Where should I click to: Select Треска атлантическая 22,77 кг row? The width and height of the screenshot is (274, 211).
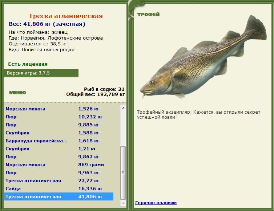(x=59, y=180)
